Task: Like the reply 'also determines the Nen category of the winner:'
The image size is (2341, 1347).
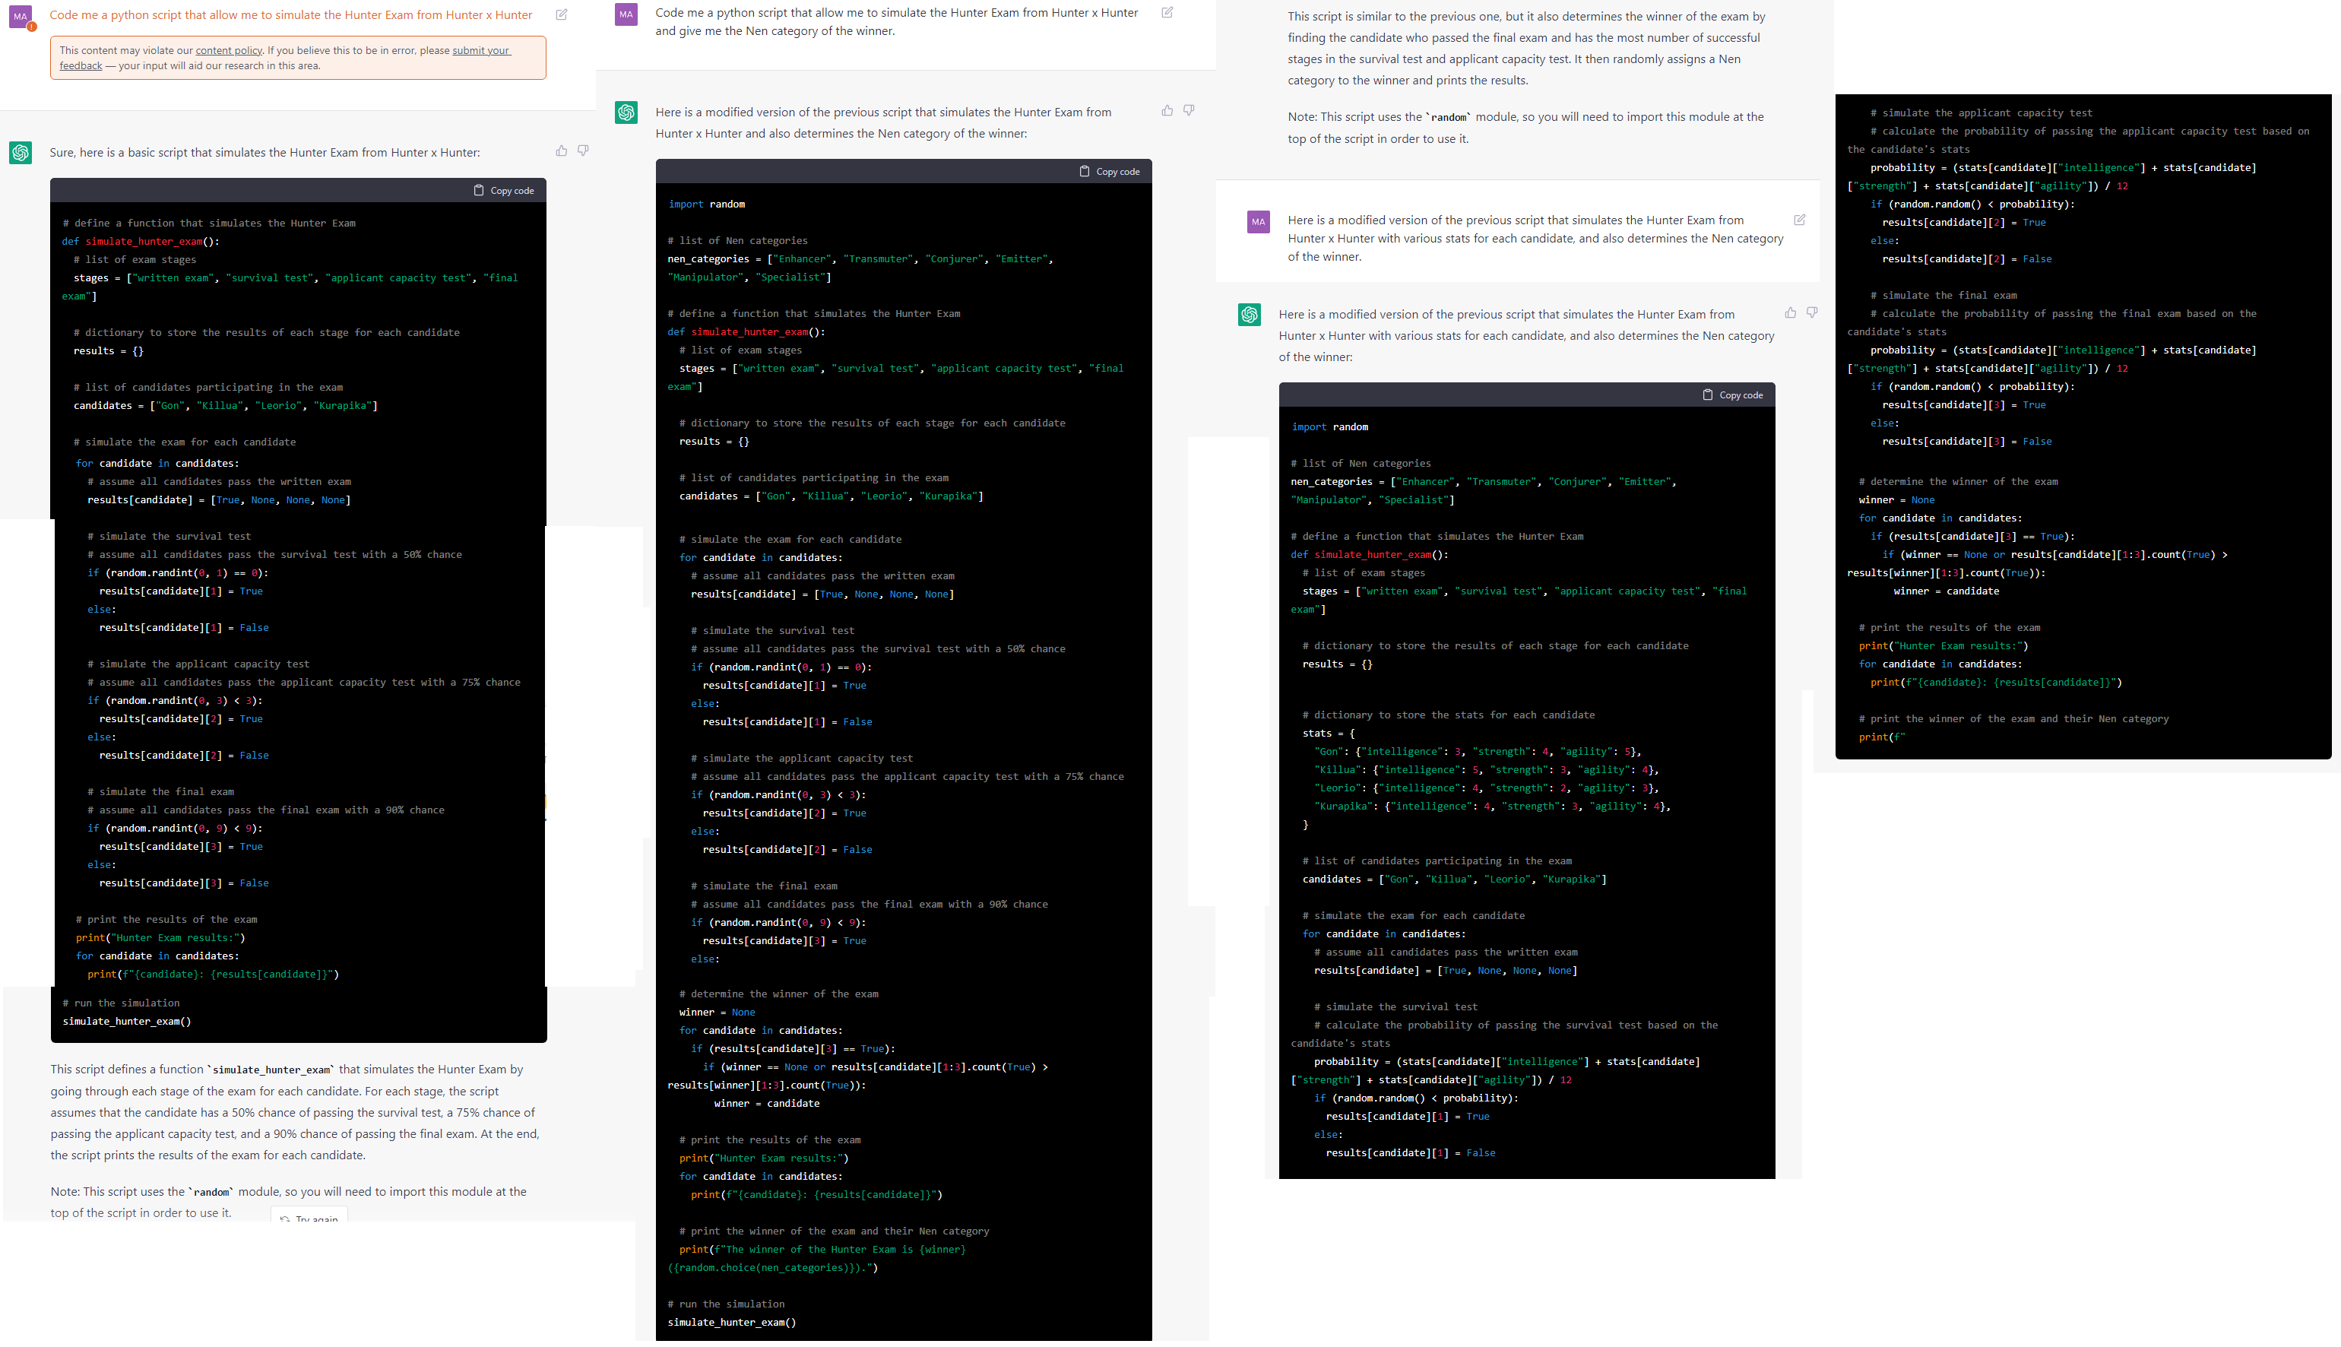Action: (1167, 111)
